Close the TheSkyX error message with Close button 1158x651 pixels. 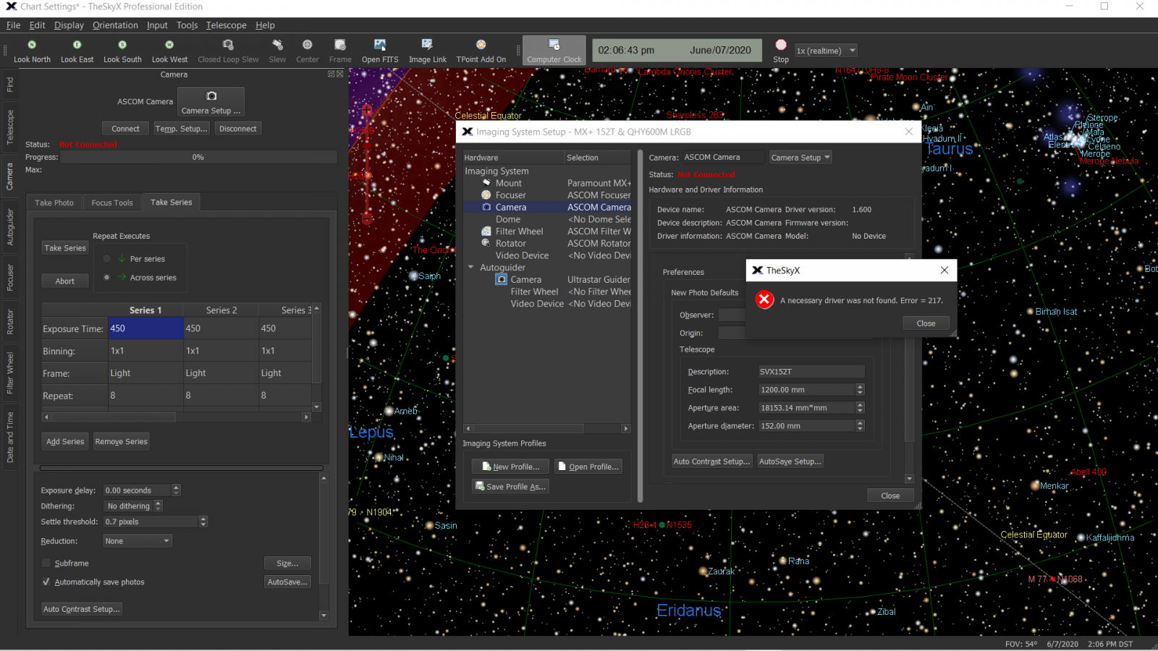point(926,323)
